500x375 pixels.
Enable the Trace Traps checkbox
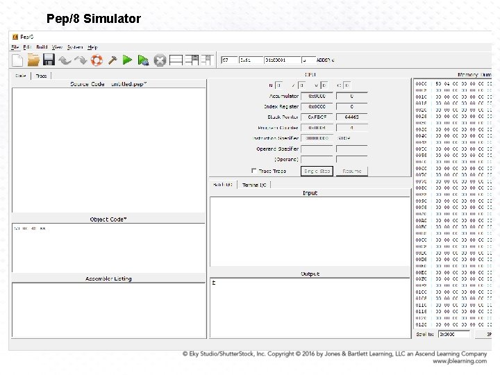(x=254, y=171)
